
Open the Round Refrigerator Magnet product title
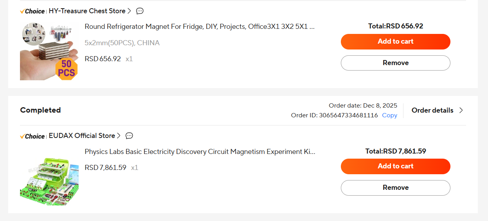pyautogui.click(x=200, y=27)
